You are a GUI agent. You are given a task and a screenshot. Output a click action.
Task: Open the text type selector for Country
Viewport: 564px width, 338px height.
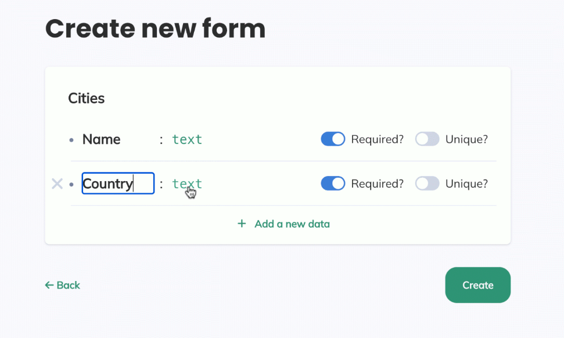coord(187,184)
